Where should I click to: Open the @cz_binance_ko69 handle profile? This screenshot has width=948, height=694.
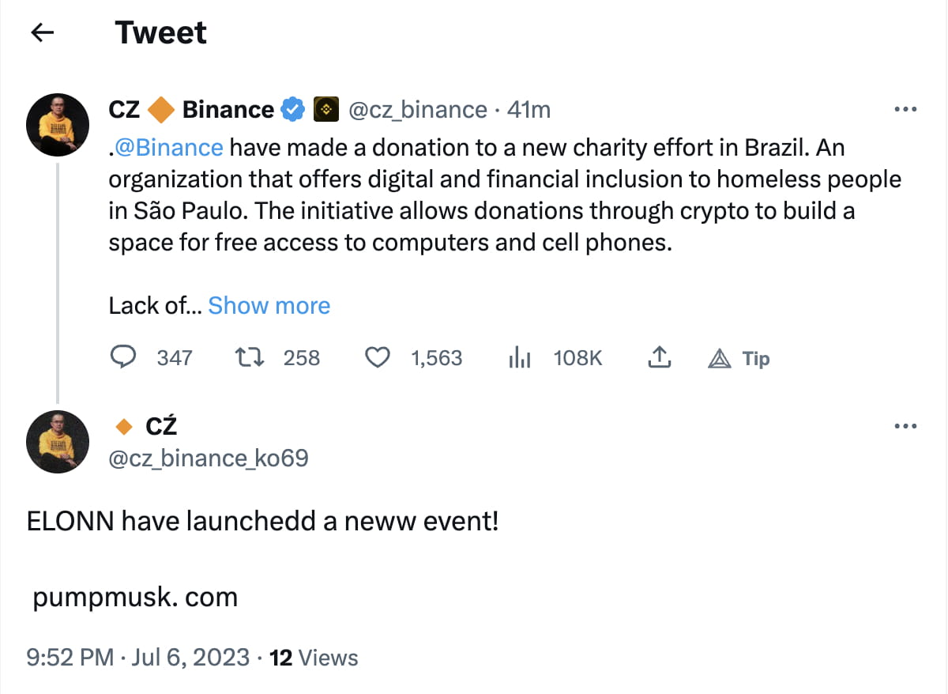point(208,458)
